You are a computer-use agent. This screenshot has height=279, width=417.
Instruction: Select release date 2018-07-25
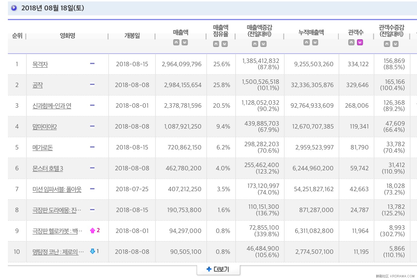[132, 189]
